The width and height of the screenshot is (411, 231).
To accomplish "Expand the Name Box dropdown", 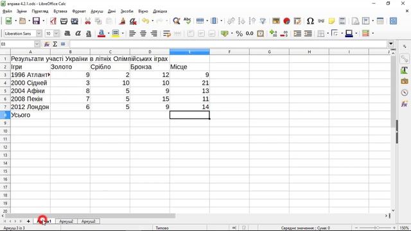I will [x=37, y=44].
